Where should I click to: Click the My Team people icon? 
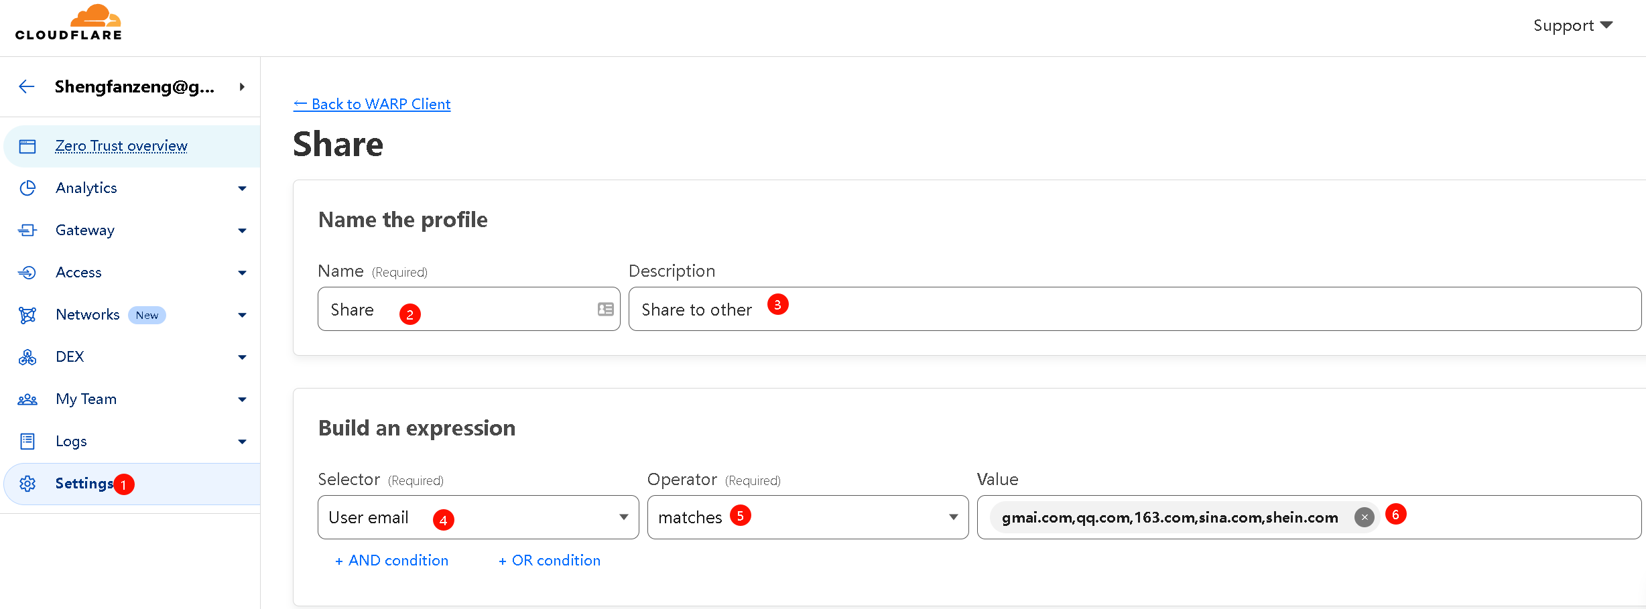pyautogui.click(x=27, y=399)
